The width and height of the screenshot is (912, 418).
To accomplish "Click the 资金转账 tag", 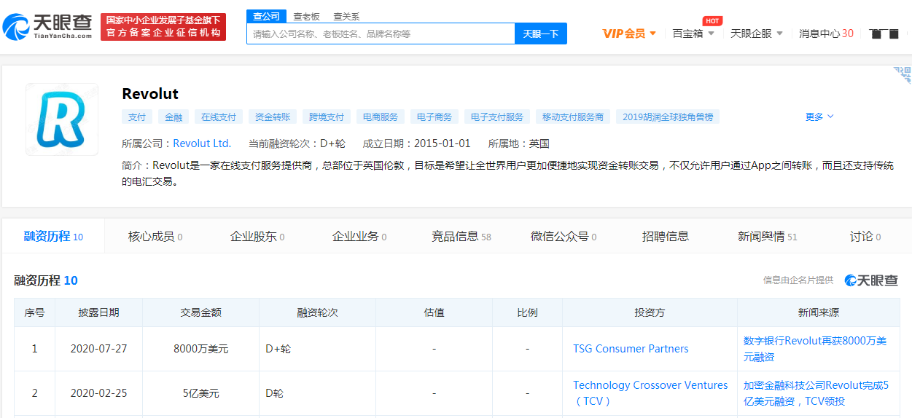I will point(273,117).
